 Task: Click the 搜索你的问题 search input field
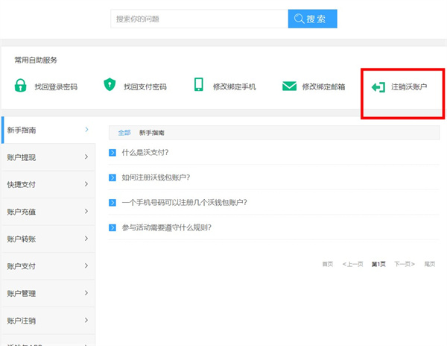[198, 19]
